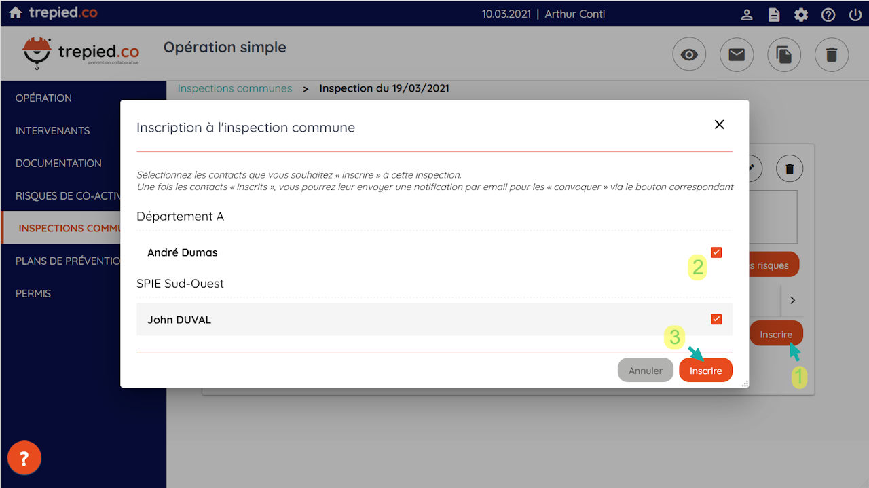Follow the Inspections communes breadcrumb link
This screenshot has height=488, width=869.
[x=235, y=88]
